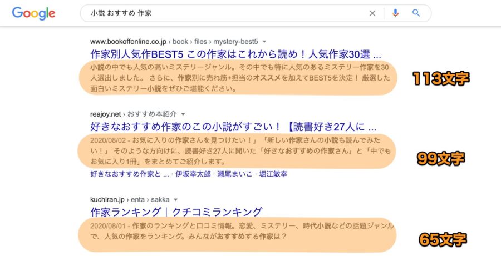Start voice search with the microphone icon
Screen dimensions: 501x256
tap(396, 13)
